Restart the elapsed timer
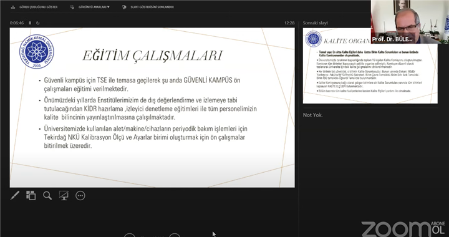 click(x=38, y=23)
